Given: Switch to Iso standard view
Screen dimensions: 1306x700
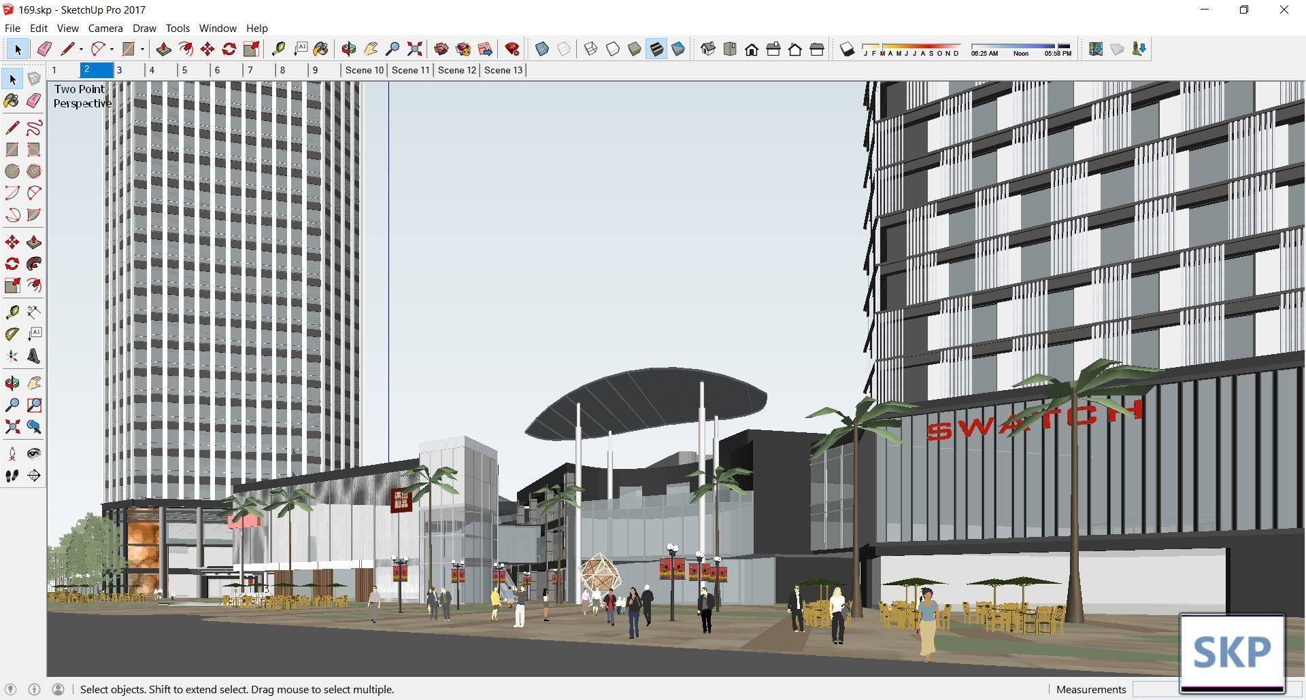Looking at the screenshot, I should click(708, 49).
